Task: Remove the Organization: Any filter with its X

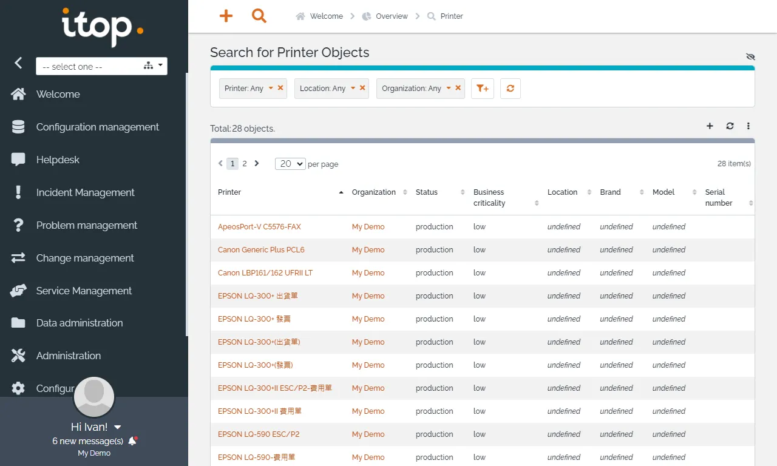Action: pos(458,88)
